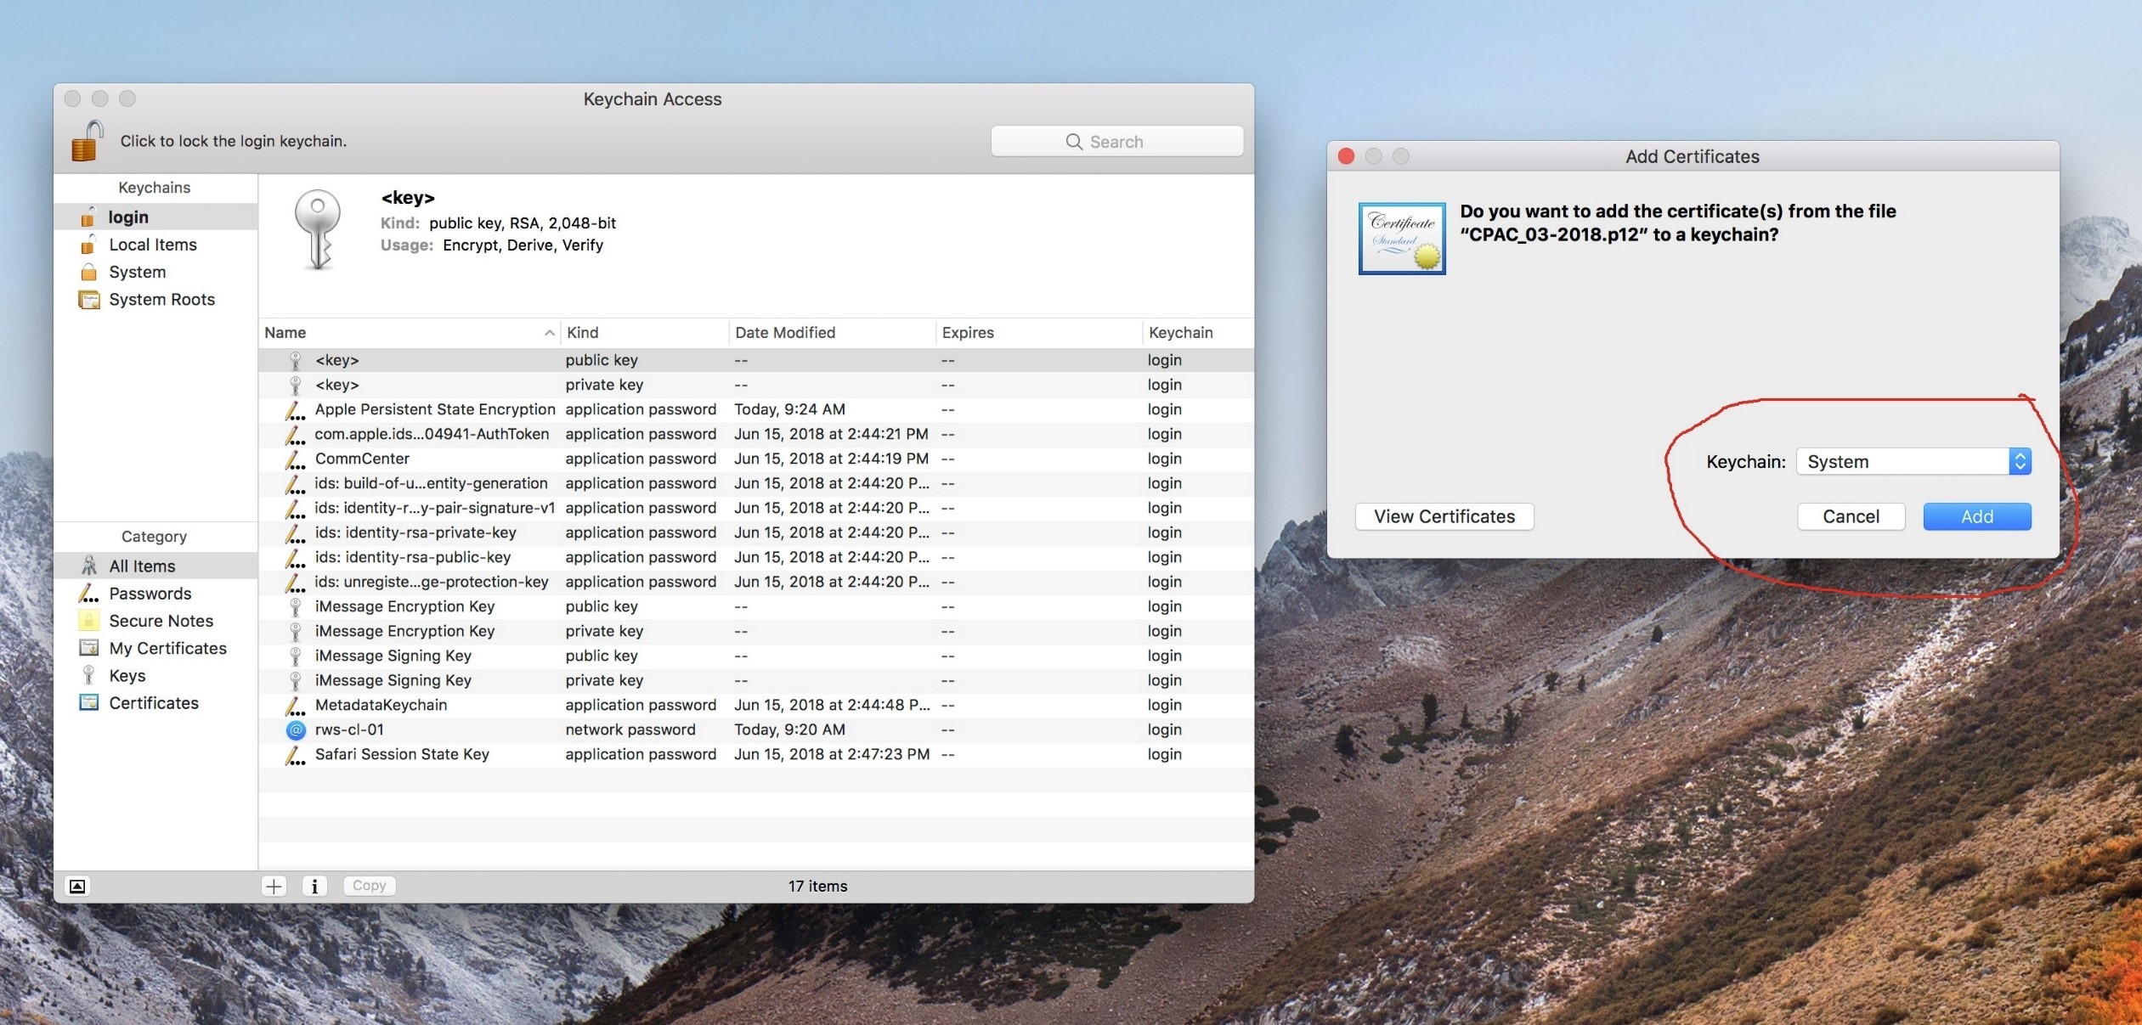Click the login keychain lock icon
This screenshot has height=1025, width=2142.
(x=86, y=139)
